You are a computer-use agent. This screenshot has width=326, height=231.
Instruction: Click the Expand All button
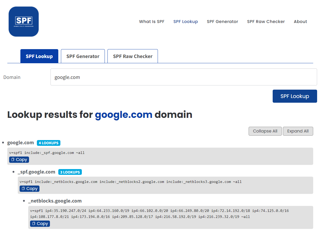point(298,131)
